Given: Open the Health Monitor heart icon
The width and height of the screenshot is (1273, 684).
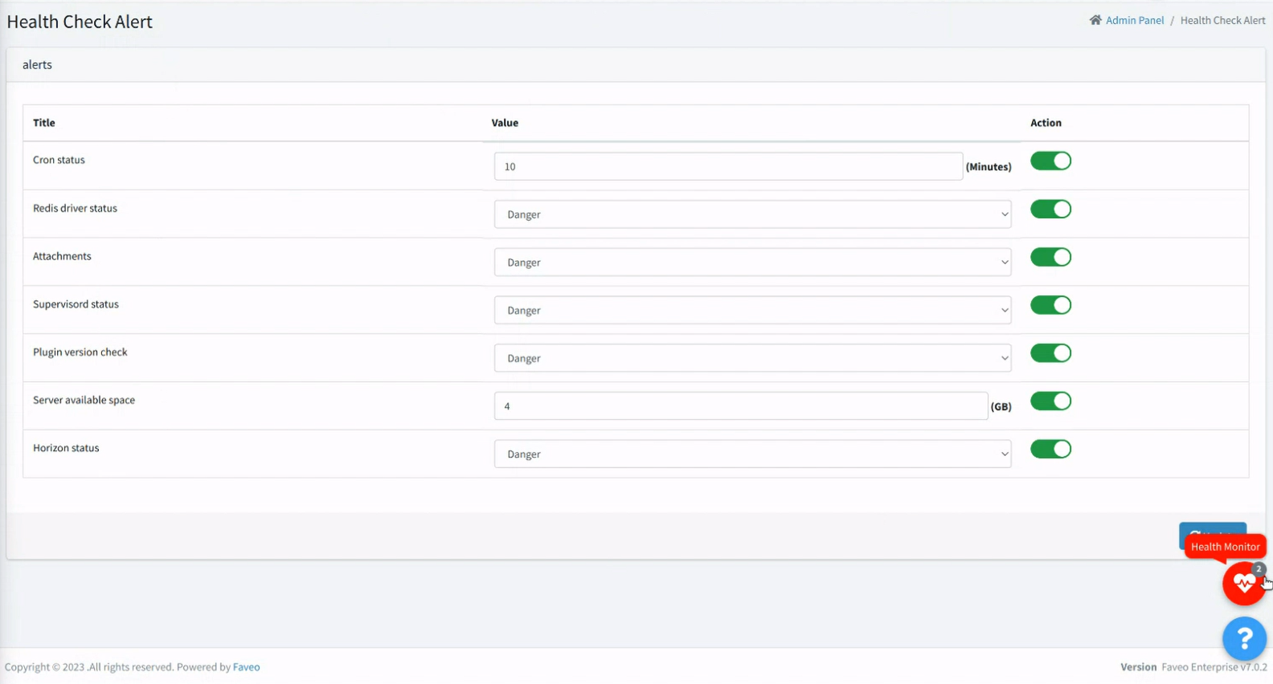Looking at the screenshot, I should 1243,583.
